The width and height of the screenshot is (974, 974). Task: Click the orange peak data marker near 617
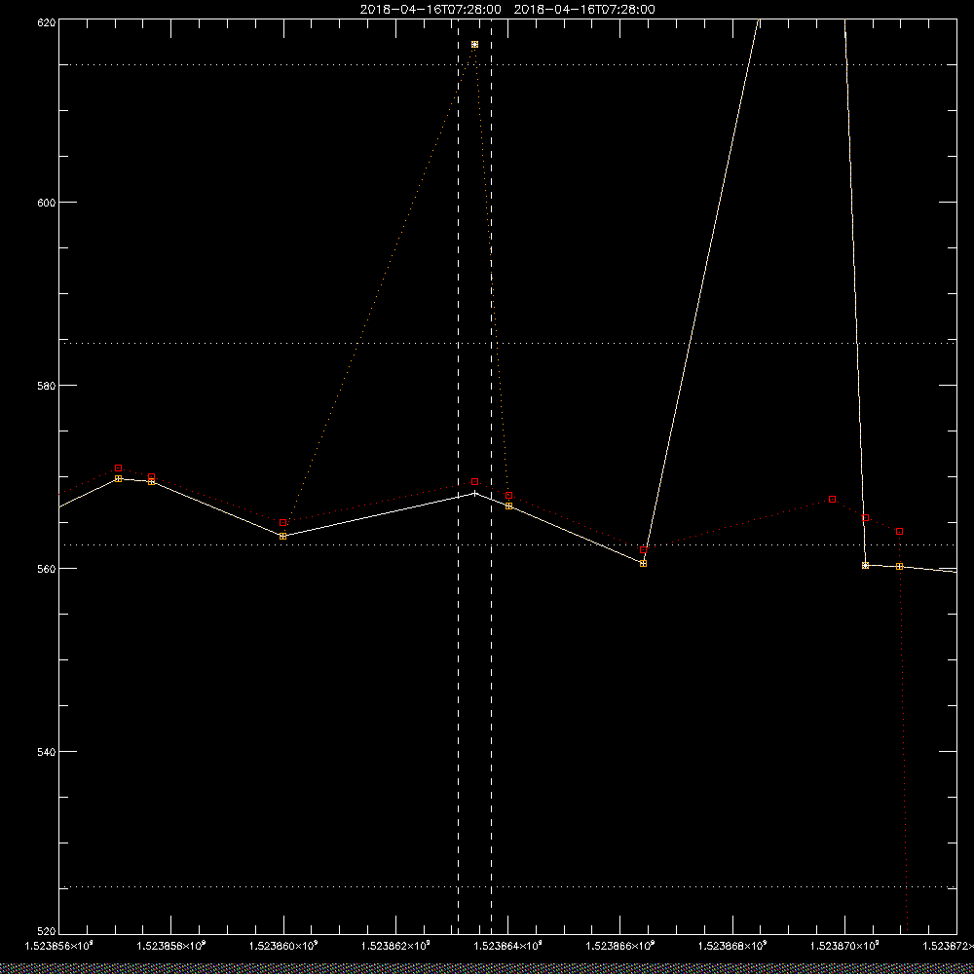point(474,44)
